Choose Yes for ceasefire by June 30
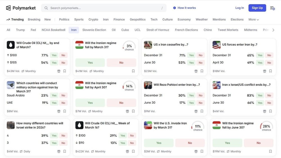281x158 pixels. (x=191, y=63)
